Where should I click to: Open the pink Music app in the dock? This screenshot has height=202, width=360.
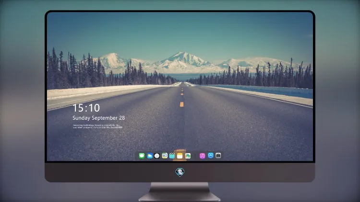(x=202, y=156)
